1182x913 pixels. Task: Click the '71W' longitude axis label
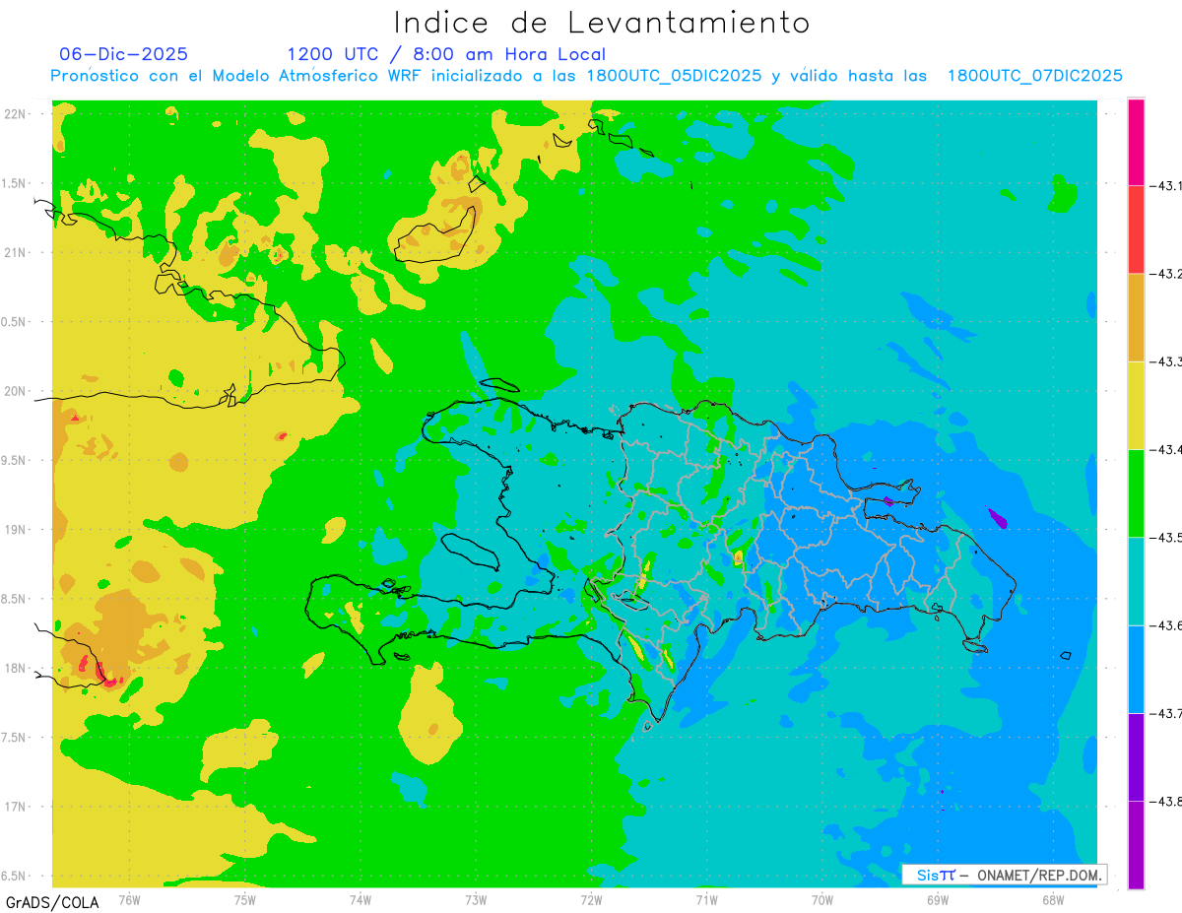coord(706,899)
